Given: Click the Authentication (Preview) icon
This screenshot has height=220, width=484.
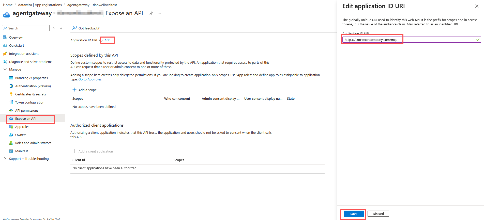Looking at the screenshot, I should tap(11, 86).
